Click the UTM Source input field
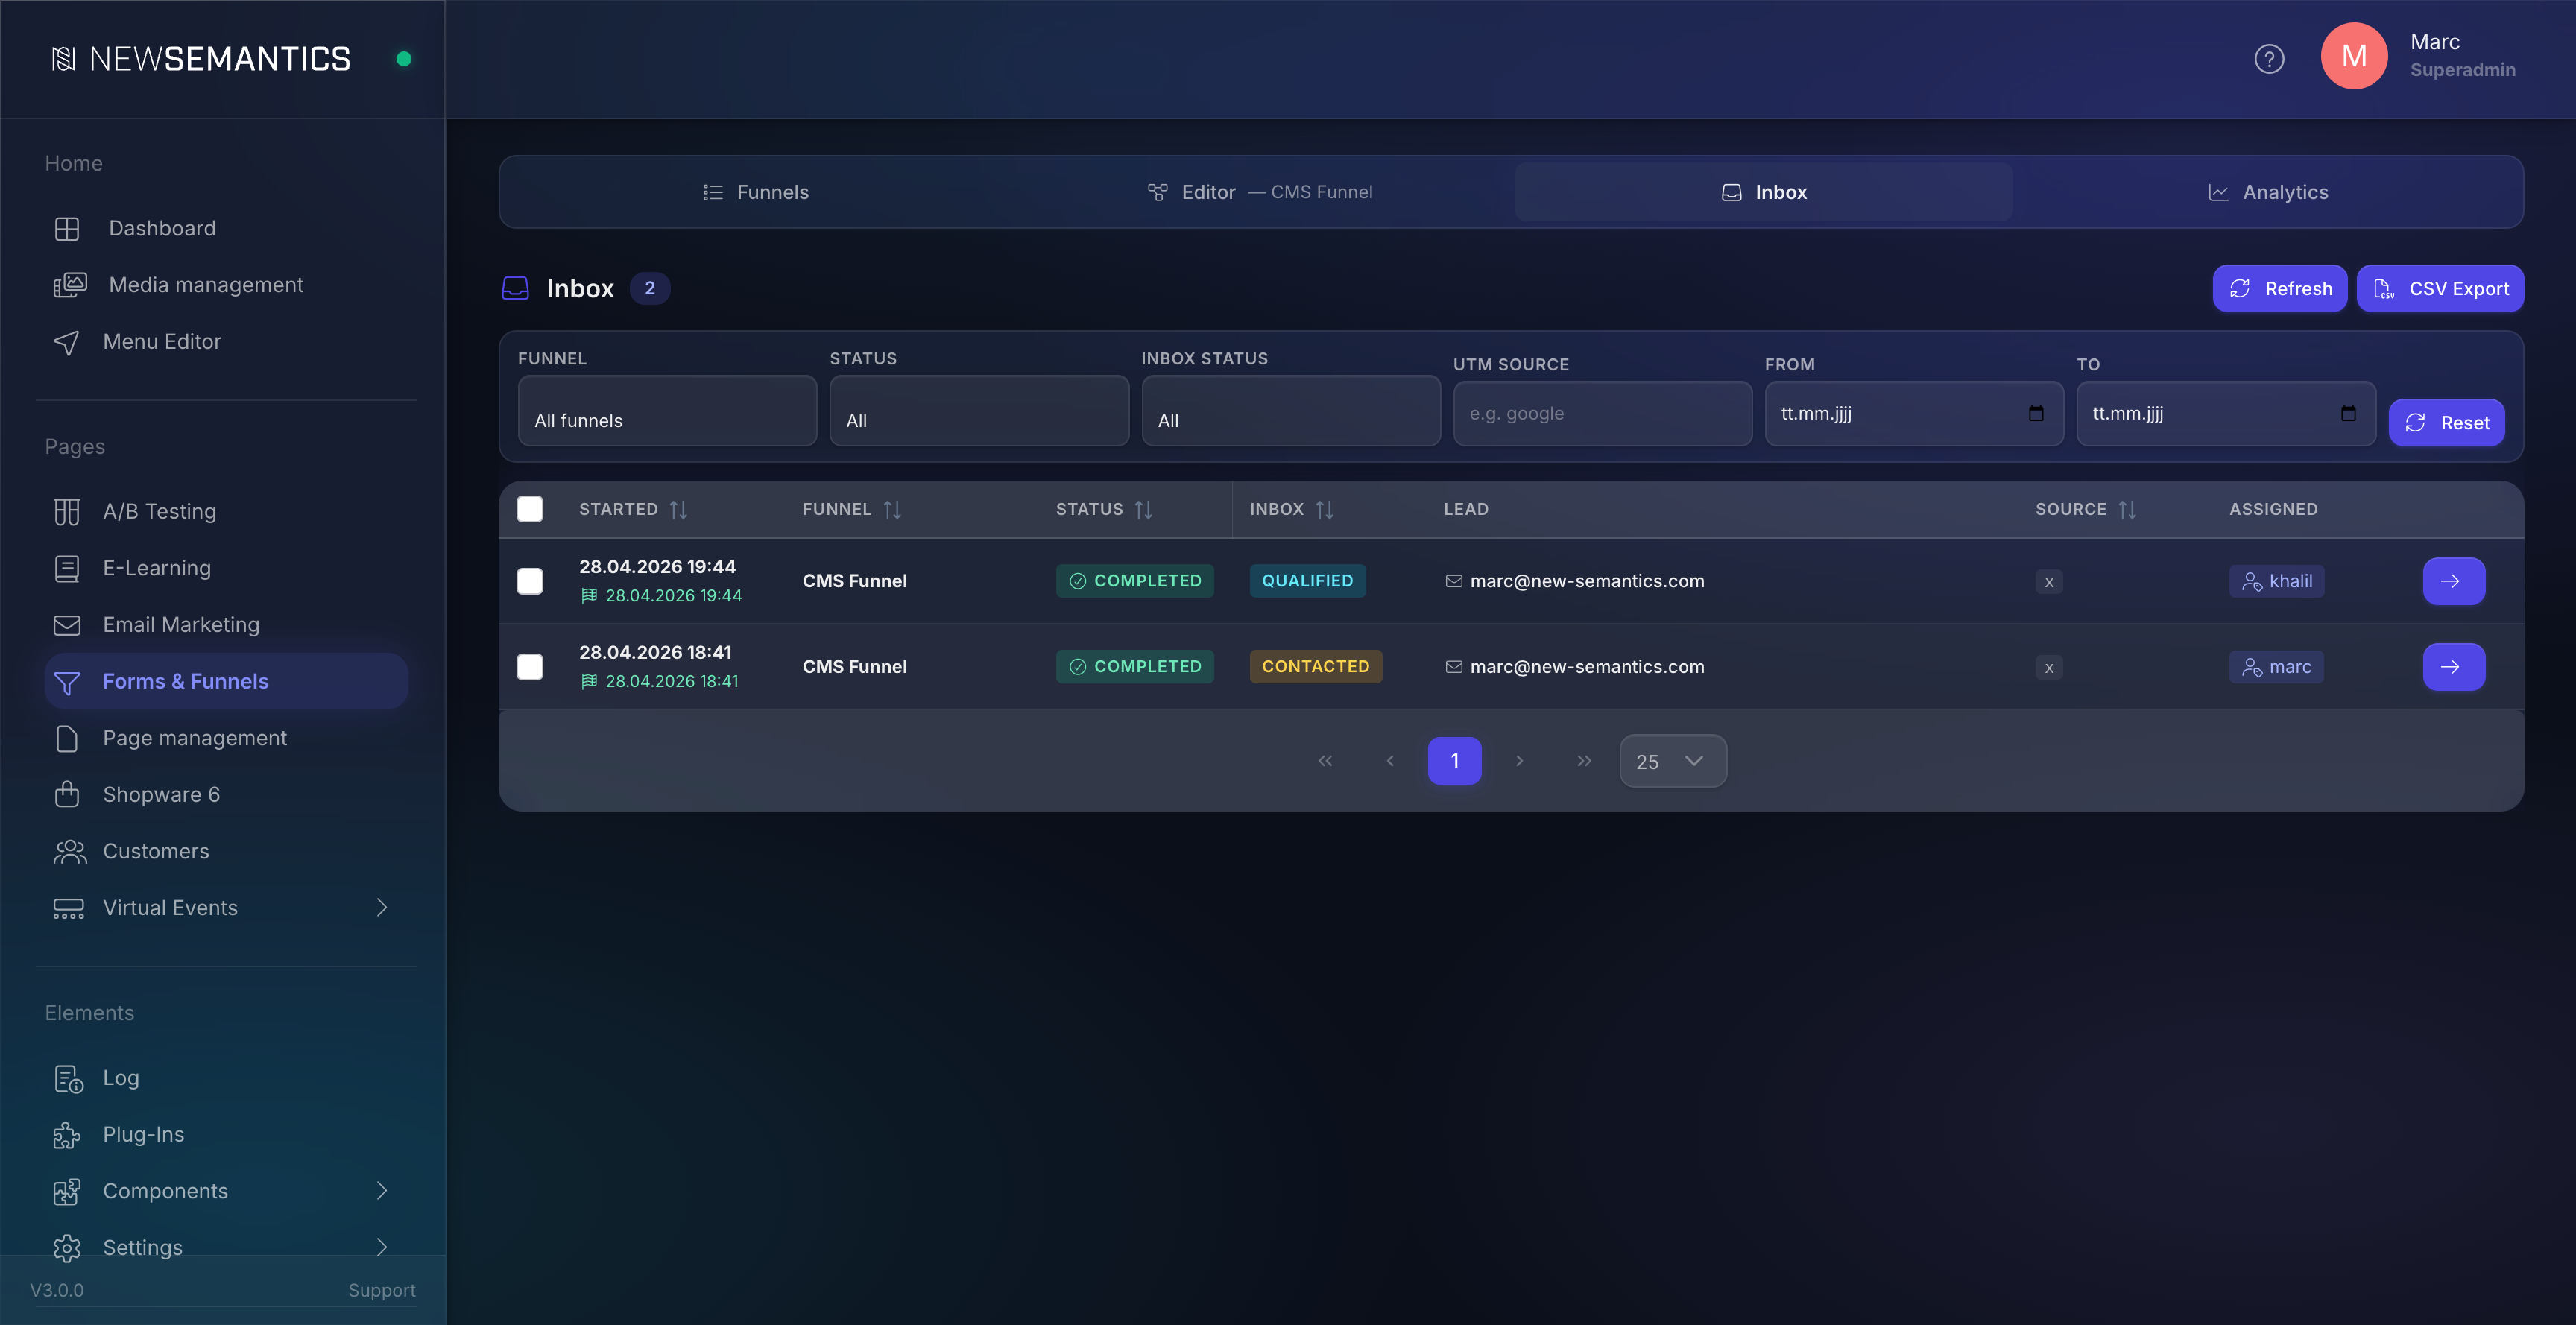 (1602, 414)
